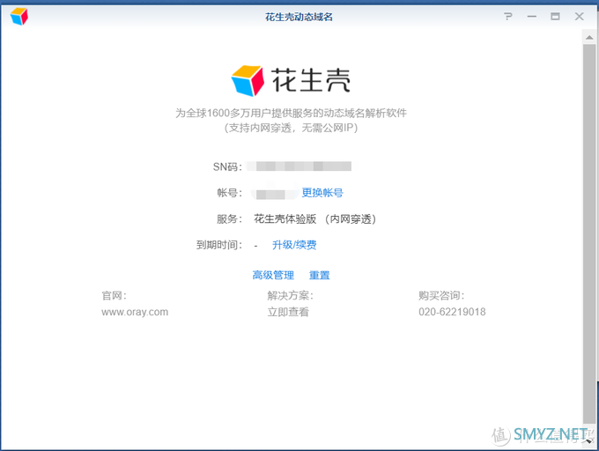Image resolution: width=599 pixels, height=451 pixels.
Task: Click the vertical scrollbar thumb
Action: click(589, 233)
